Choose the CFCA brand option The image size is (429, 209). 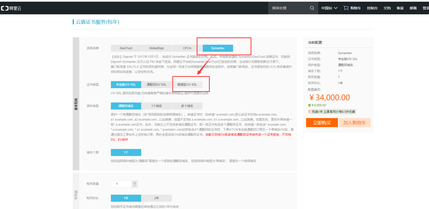(x=187, y=48)
